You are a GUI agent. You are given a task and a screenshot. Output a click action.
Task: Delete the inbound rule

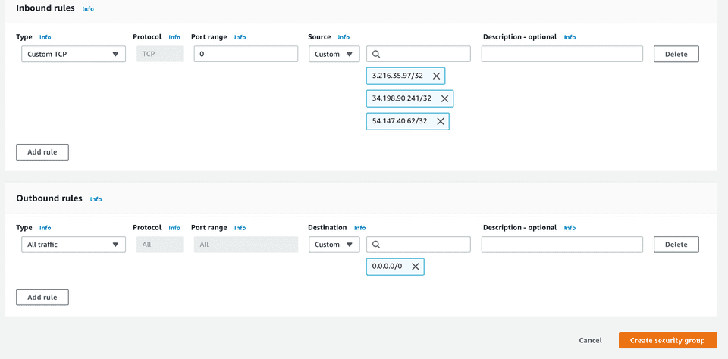tap(676, 54)
